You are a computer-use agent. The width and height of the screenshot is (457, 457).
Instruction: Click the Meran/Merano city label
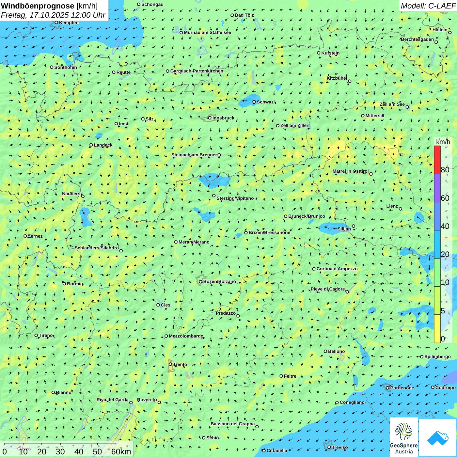(x=194, y=242)
